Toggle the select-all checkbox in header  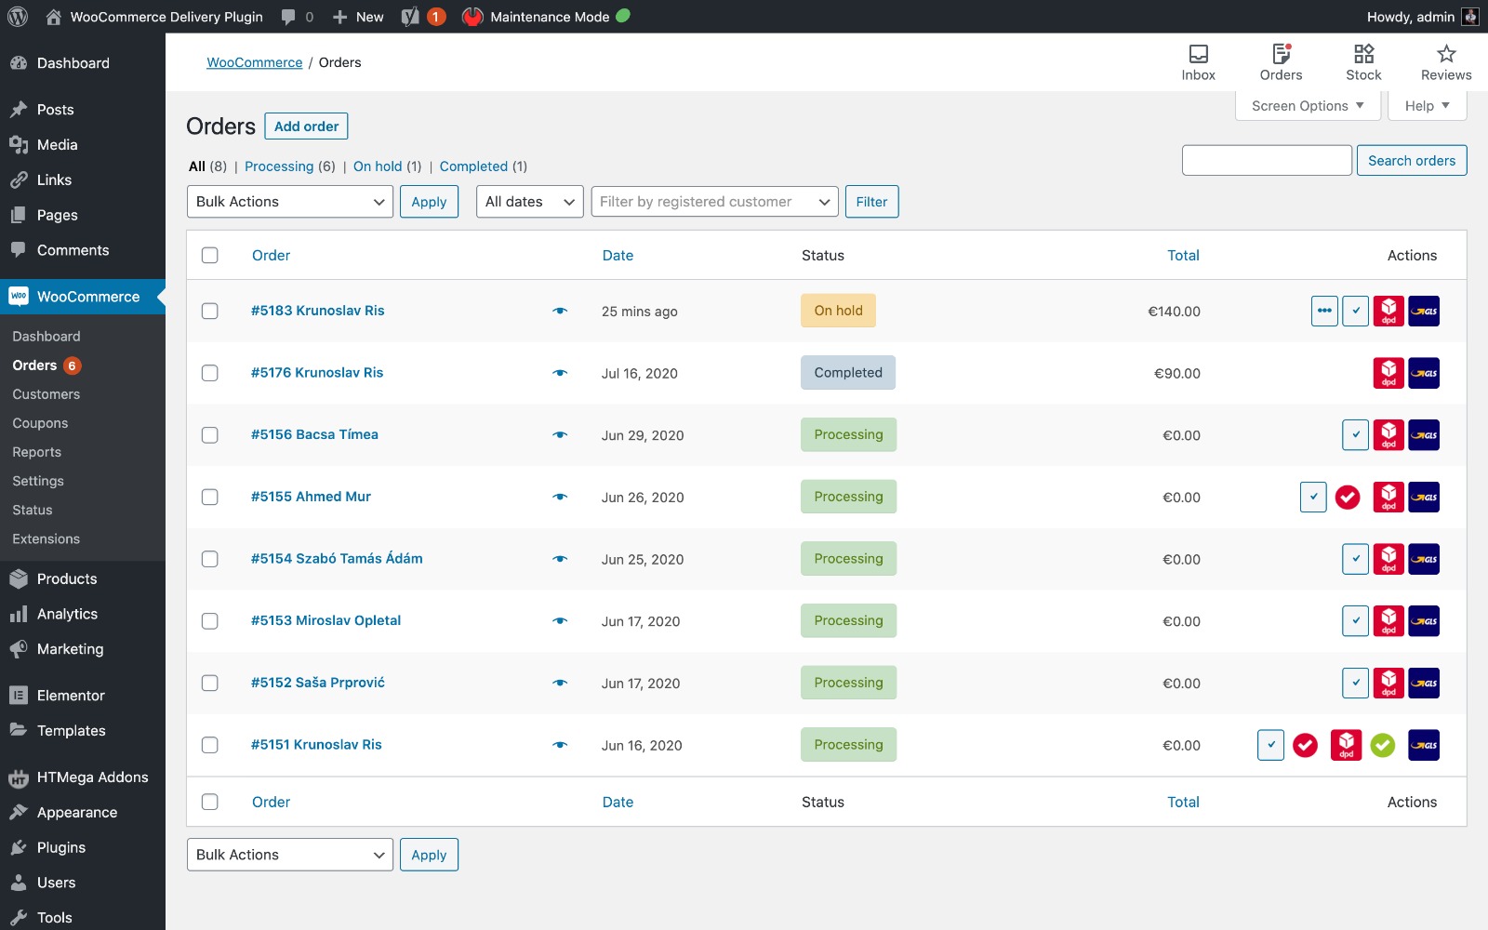[210, 255]
